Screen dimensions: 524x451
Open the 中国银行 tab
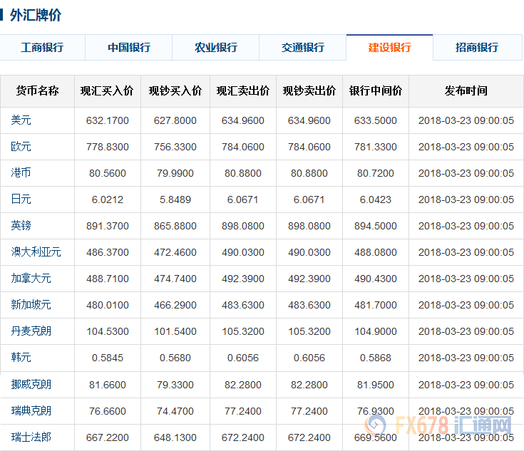[x=129, y=48]
